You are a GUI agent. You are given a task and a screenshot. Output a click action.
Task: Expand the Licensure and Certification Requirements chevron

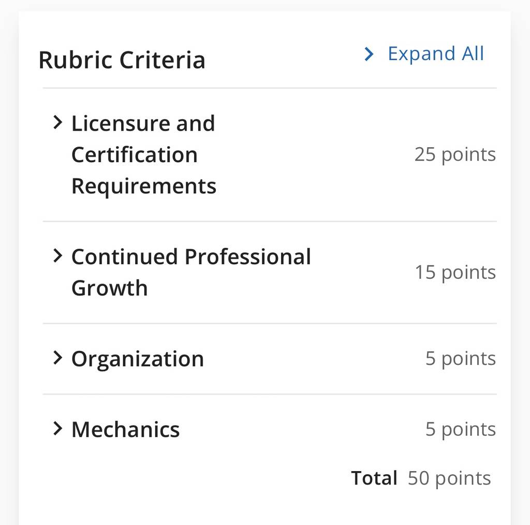coord(58,122)
